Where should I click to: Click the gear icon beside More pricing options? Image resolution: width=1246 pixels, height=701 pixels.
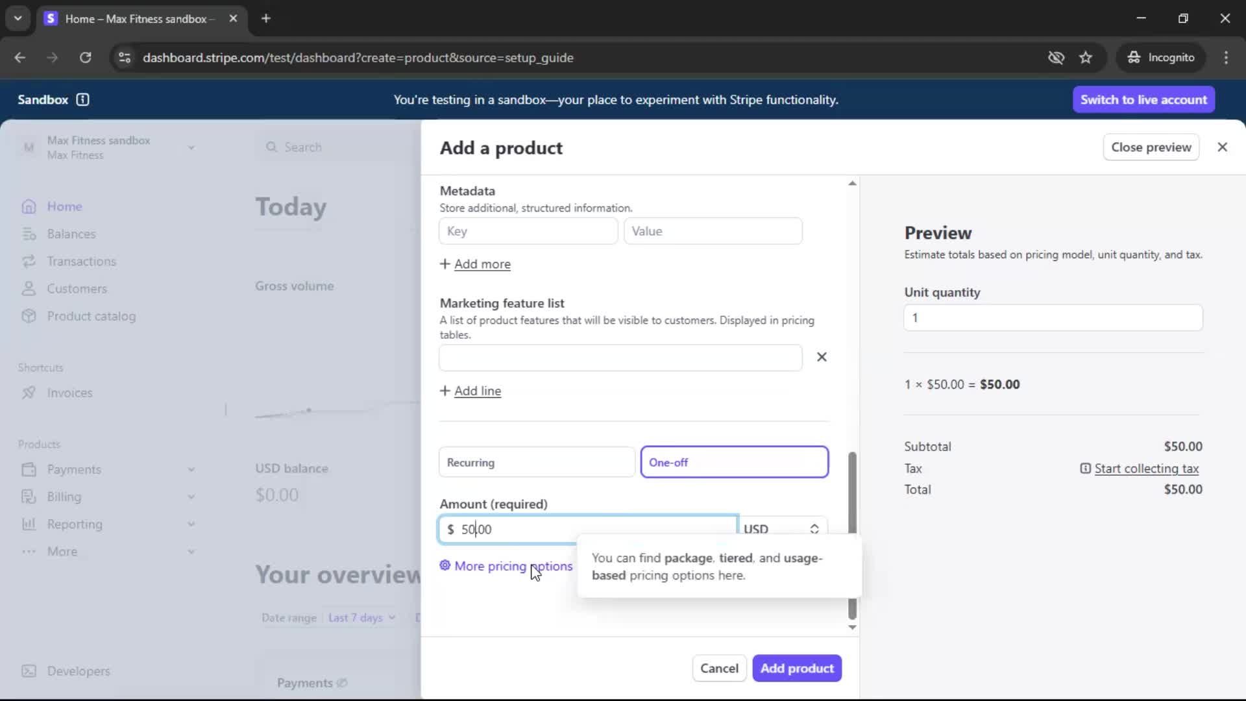445,565
